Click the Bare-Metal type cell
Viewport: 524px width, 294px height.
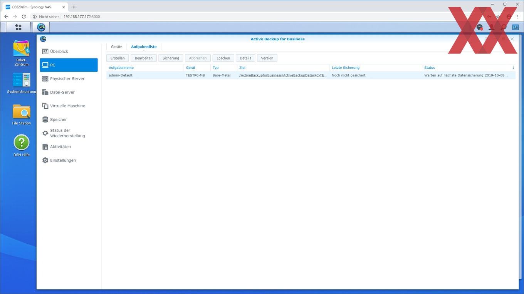point(222,75)
